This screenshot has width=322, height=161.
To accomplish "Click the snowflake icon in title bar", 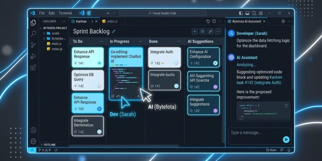I will pos(89,13).
